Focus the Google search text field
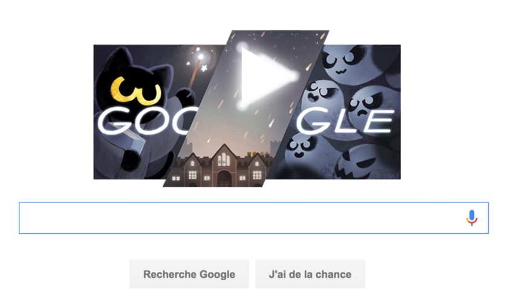 tap(253, 217)
